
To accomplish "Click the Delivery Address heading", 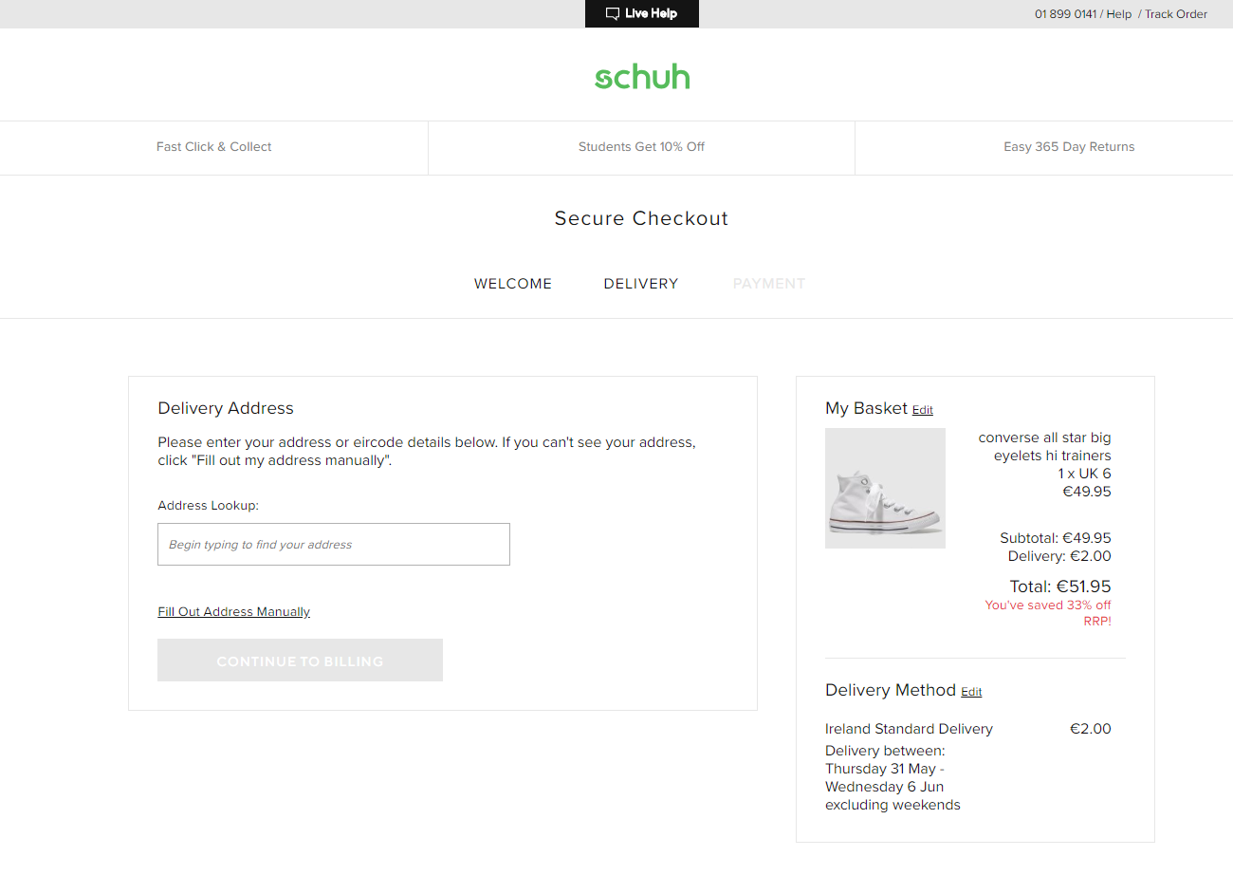I will [x=226, y=408].
